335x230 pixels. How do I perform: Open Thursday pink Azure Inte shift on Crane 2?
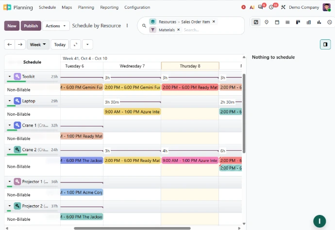190,160
